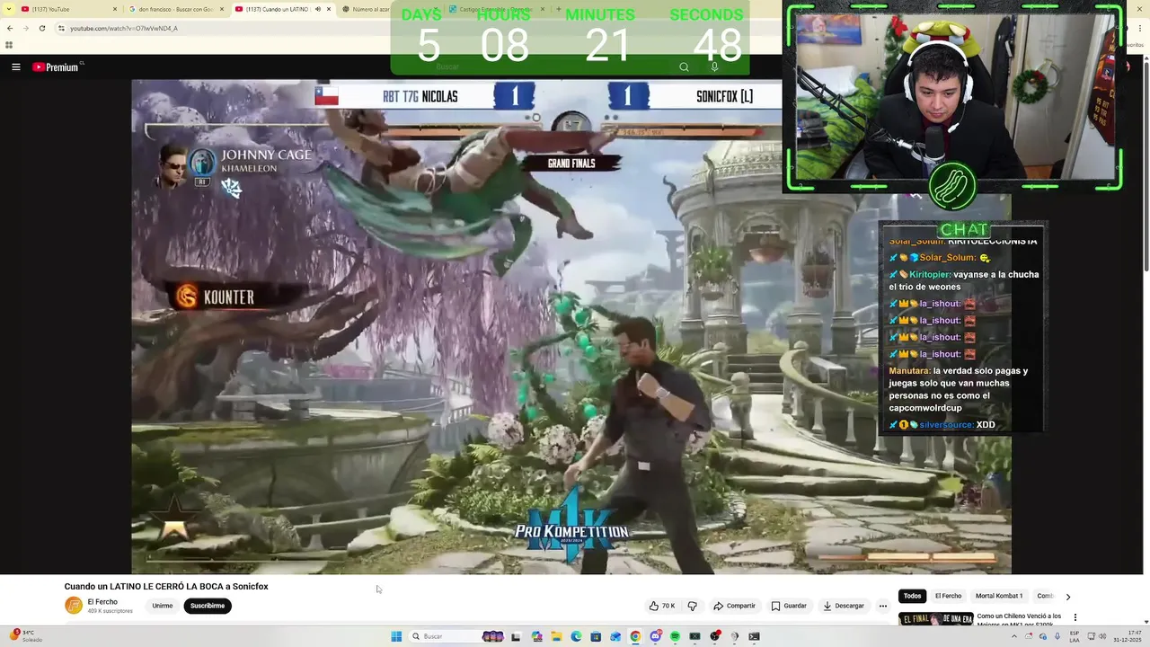
Task: Like the video with the 70 K thumbs-up
Action: pyautogui.click(x=662, y=606)
